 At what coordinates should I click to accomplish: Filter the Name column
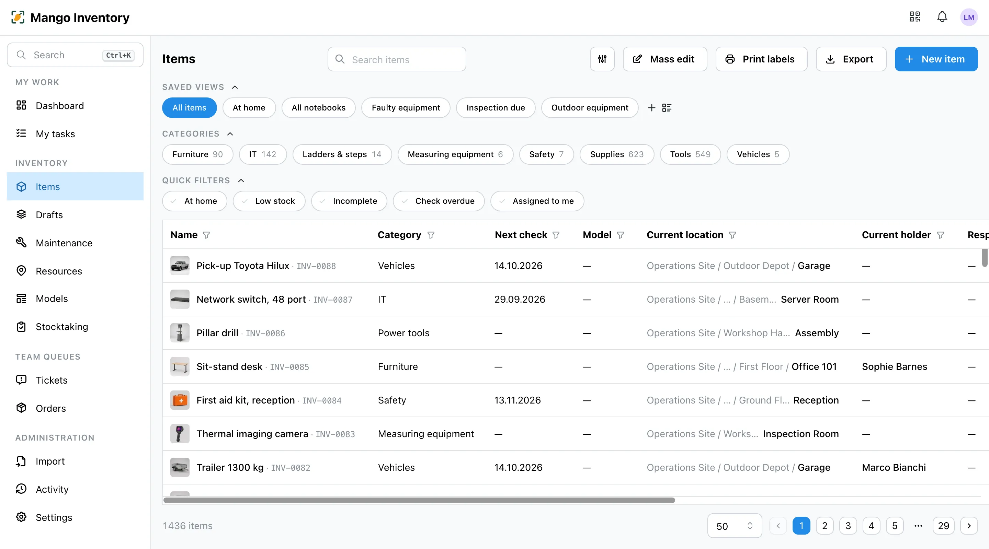click(206, 235)
